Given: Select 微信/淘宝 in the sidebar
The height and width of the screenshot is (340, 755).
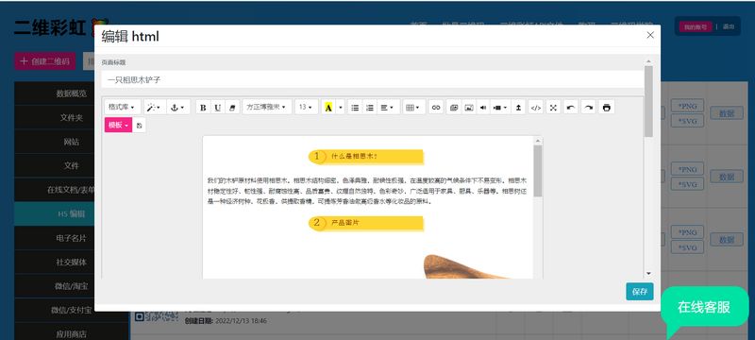Looking at the screenshot, I should tap(72, 286).
